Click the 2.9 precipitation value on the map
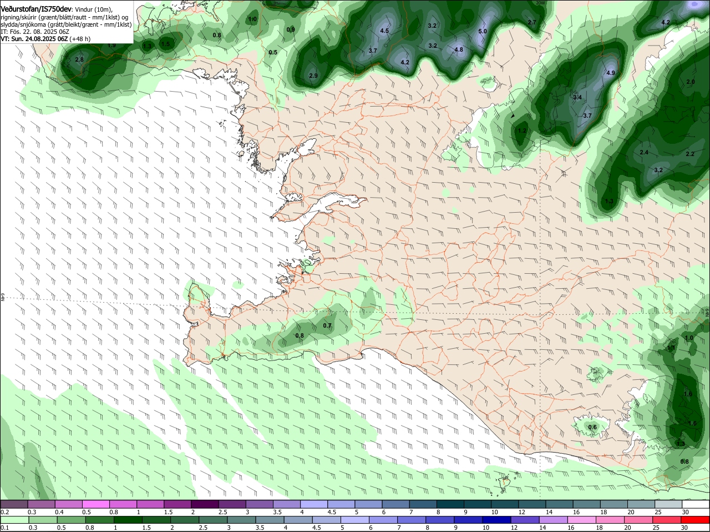The height and width of the screenshot is (532, 710). coord(313,76)
